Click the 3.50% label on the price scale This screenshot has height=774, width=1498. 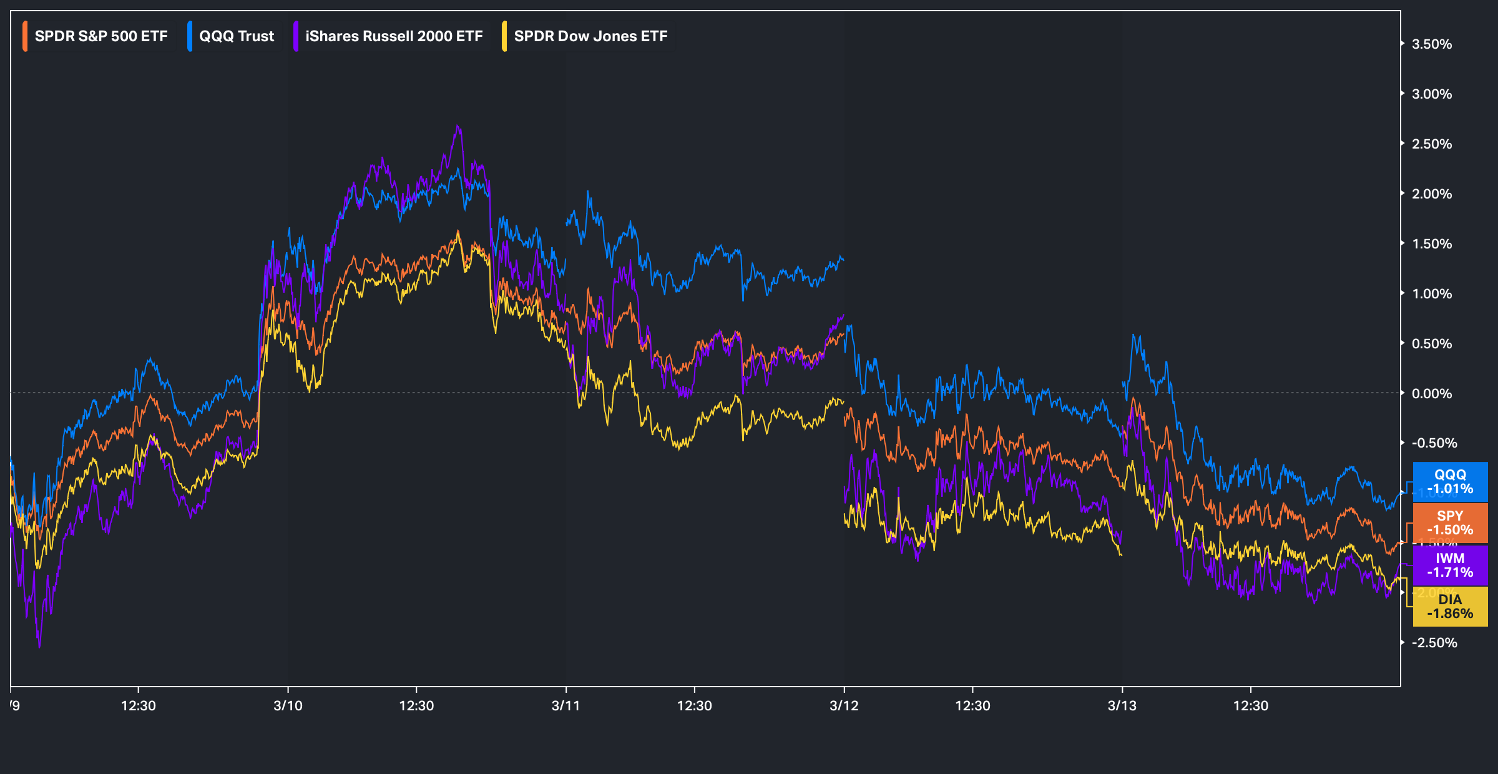coord(1432,44)
